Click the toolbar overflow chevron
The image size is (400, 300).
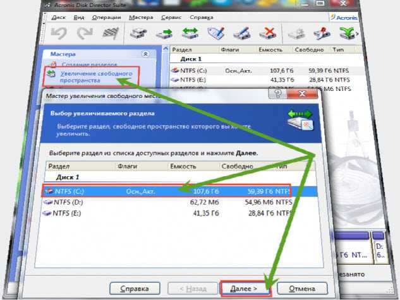(x=357, y=33)
